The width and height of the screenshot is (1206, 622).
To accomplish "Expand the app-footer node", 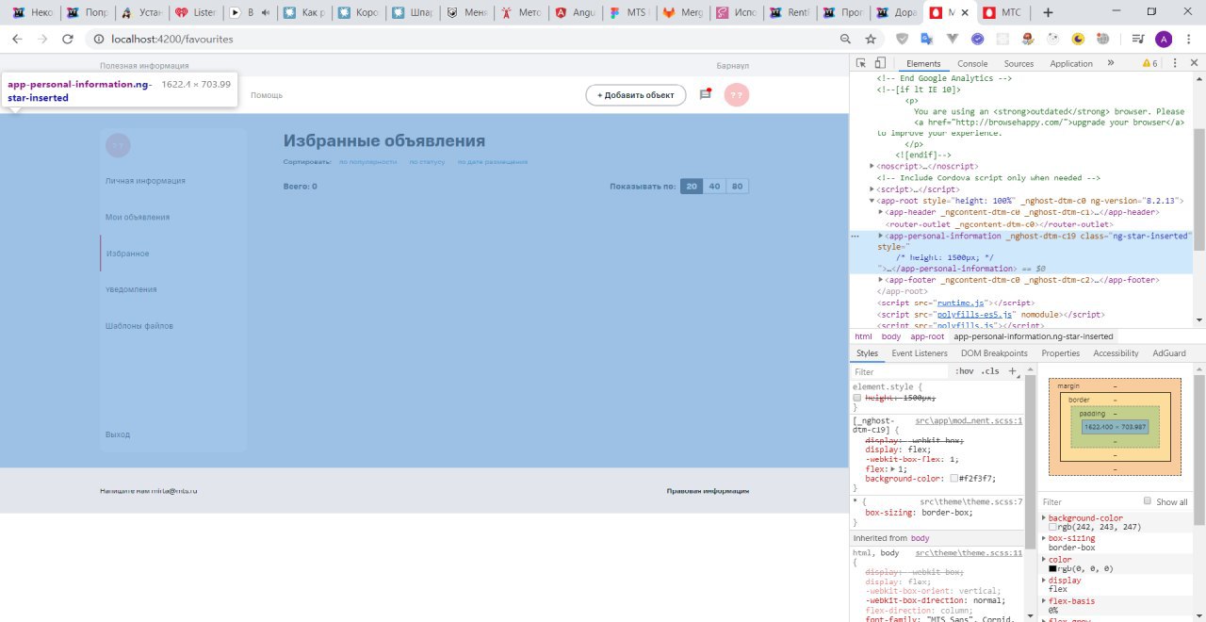I will pos(881,280).
